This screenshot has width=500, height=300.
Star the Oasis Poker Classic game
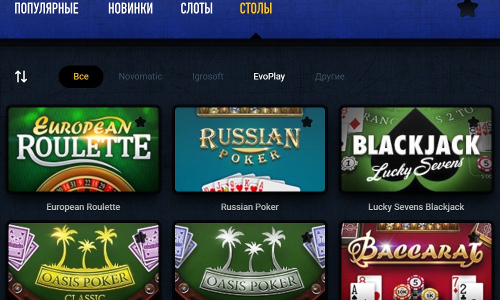pyautogui.click(x=140, y=237)
